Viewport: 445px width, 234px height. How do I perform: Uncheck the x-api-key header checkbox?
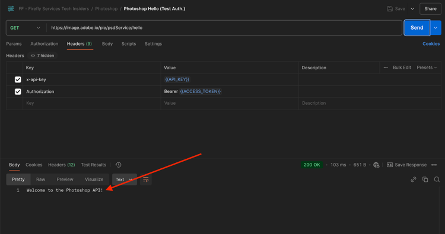click(18, 79)
